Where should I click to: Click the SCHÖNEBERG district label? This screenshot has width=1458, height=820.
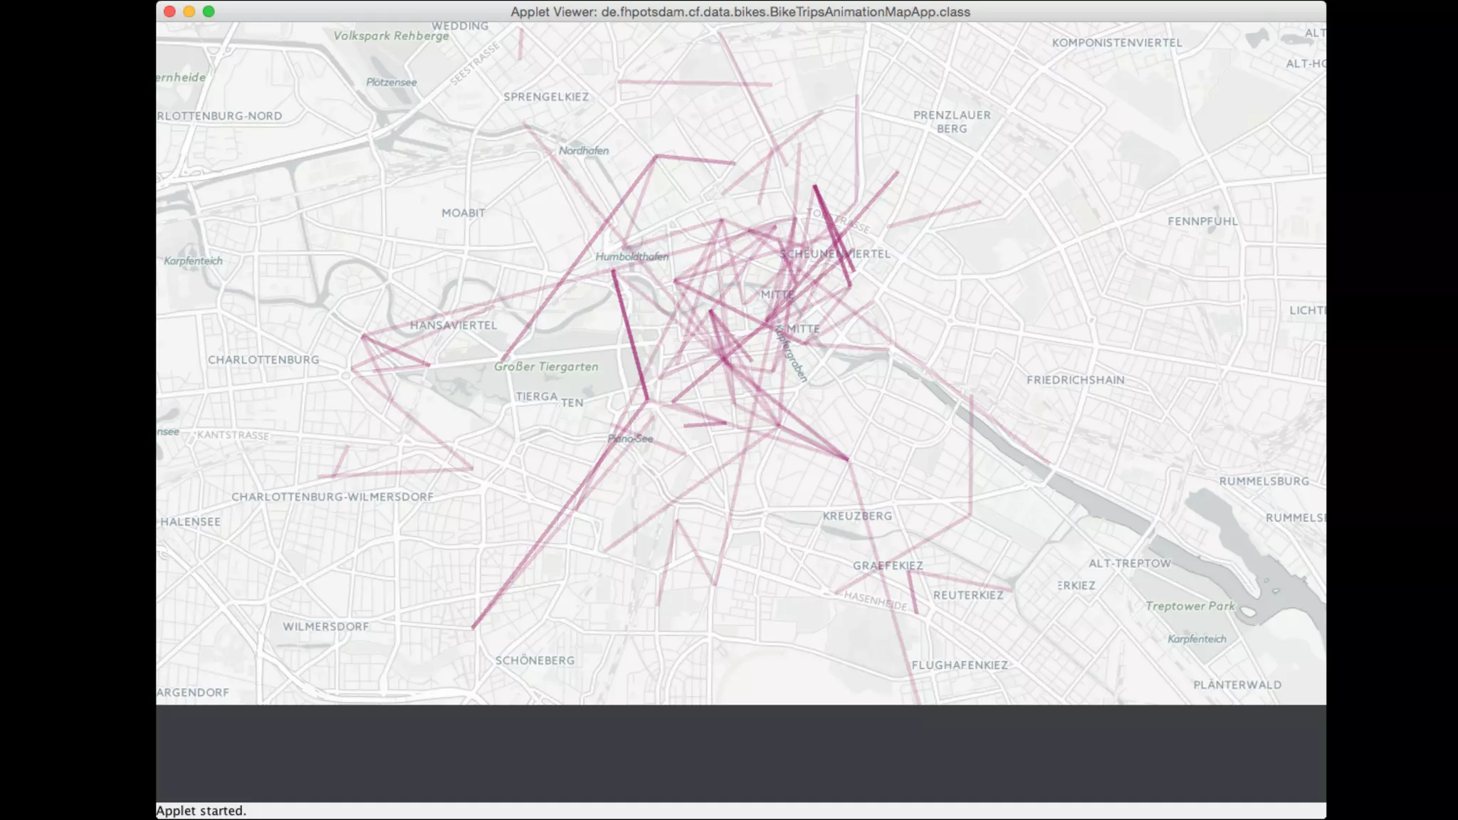coord(535,661)
